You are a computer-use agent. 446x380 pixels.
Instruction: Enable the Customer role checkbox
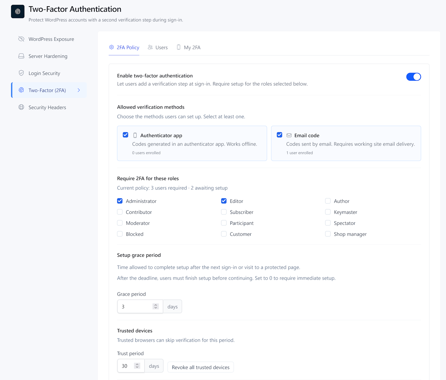[224, 234]
